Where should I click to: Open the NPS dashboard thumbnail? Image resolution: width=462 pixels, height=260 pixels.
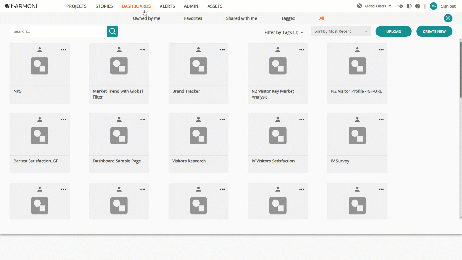point(40,66)
